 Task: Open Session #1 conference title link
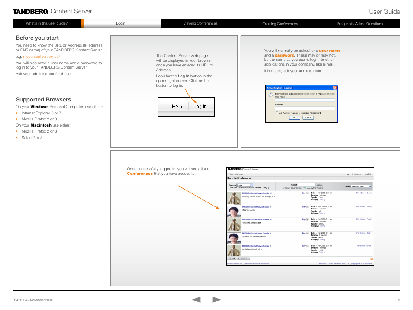click(x=257, y=246)
